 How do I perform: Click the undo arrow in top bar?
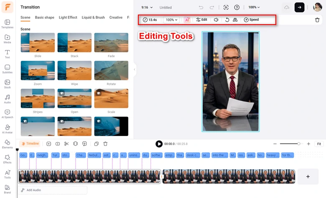click(x=201, y=8)
